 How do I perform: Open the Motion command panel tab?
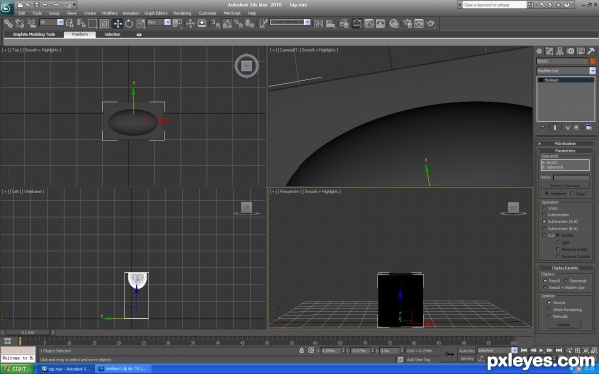coord(570,51)
